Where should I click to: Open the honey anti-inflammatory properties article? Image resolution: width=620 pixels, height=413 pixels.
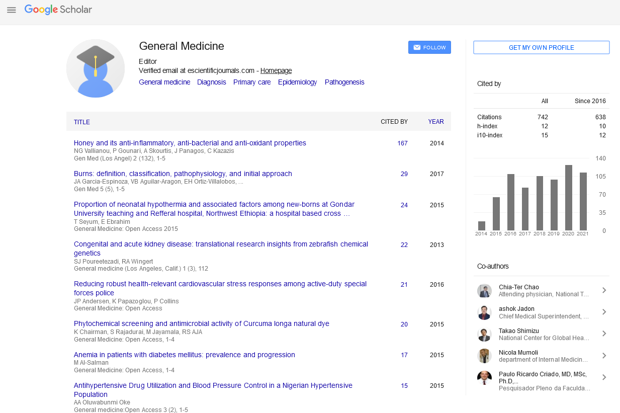click(190, 143)
